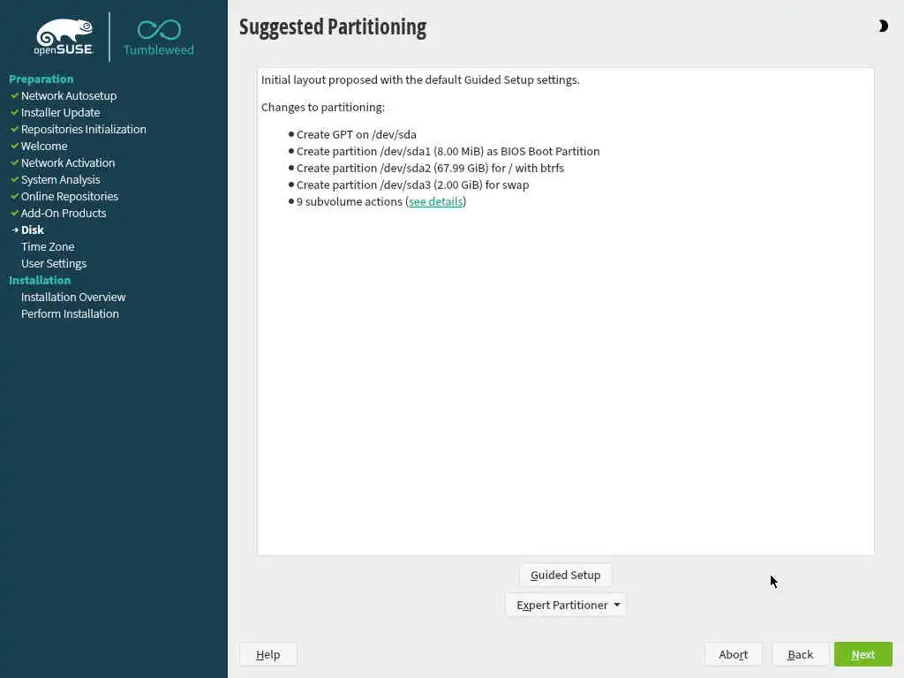Click the partitioning changes text area
The width and height of the screenshot is (904, 678).
(565, 312)
